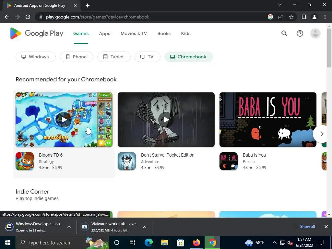Select the Chromebook device filter chip
The width and height of the screenshot is (332, 249).
[189, 57]
